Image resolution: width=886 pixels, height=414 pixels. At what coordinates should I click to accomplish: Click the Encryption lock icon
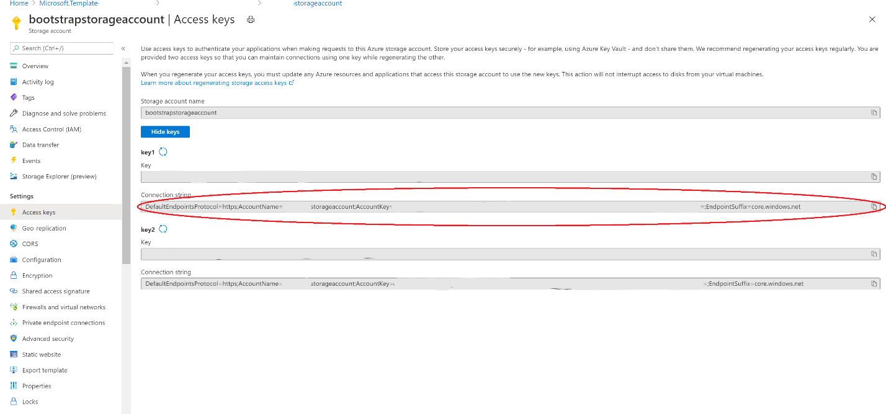pos(14,275)
